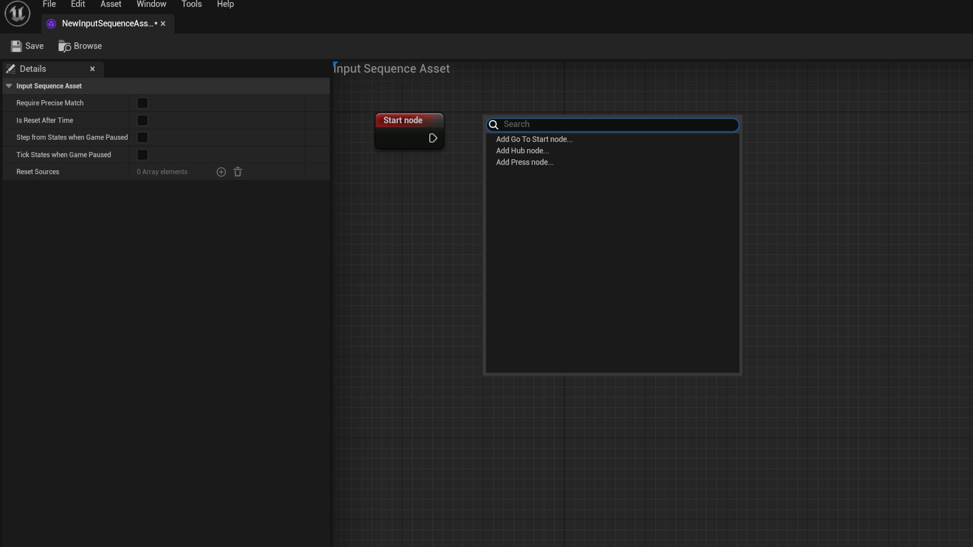This screenshot has width=973, height=547.
Task: Choose Add Press node from the menu
Action: 525,162
